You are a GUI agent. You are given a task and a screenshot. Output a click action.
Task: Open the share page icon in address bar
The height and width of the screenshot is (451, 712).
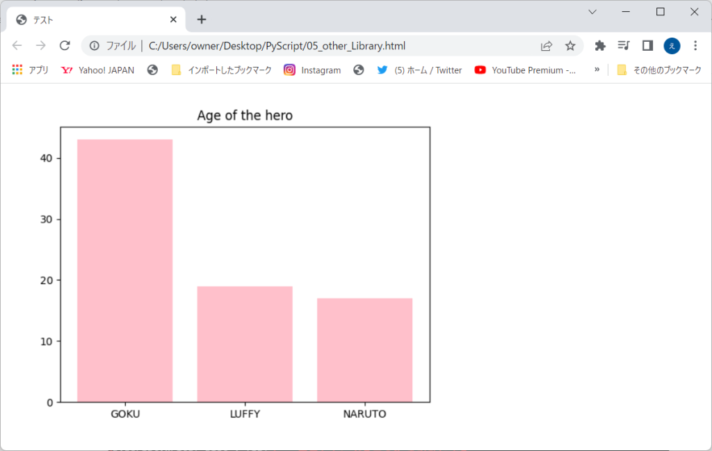tap(547, 46)
